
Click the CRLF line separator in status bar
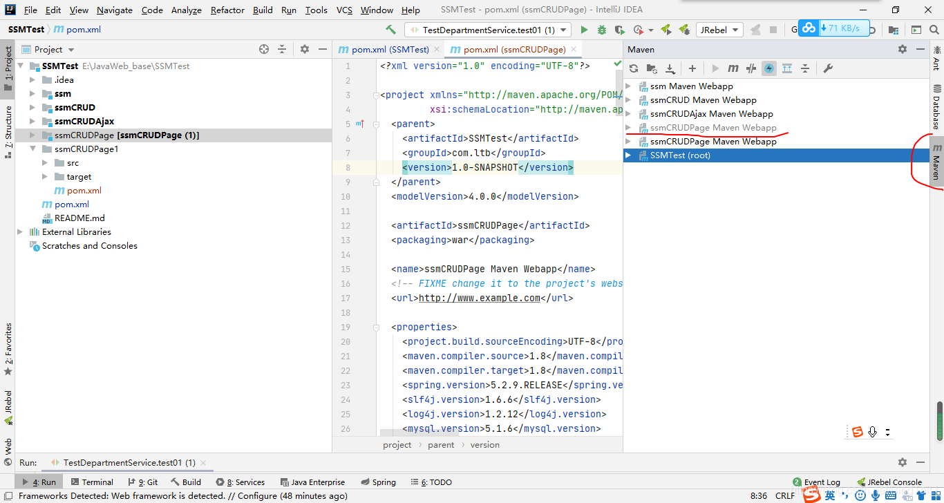(785, 496)
